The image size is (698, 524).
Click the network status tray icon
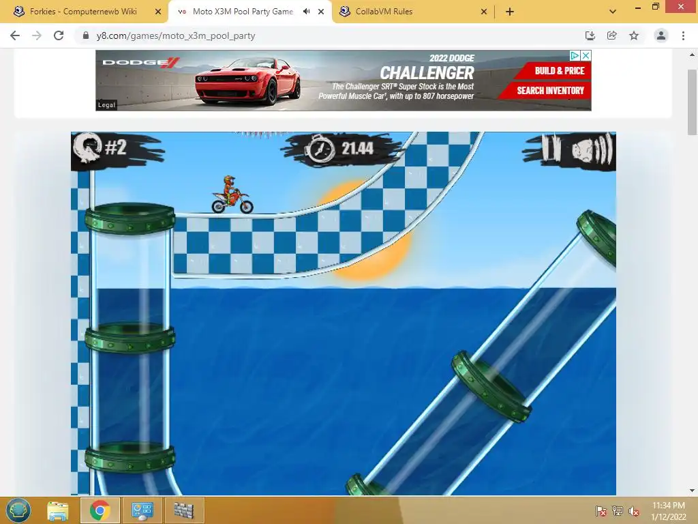(x=618, y=511)
